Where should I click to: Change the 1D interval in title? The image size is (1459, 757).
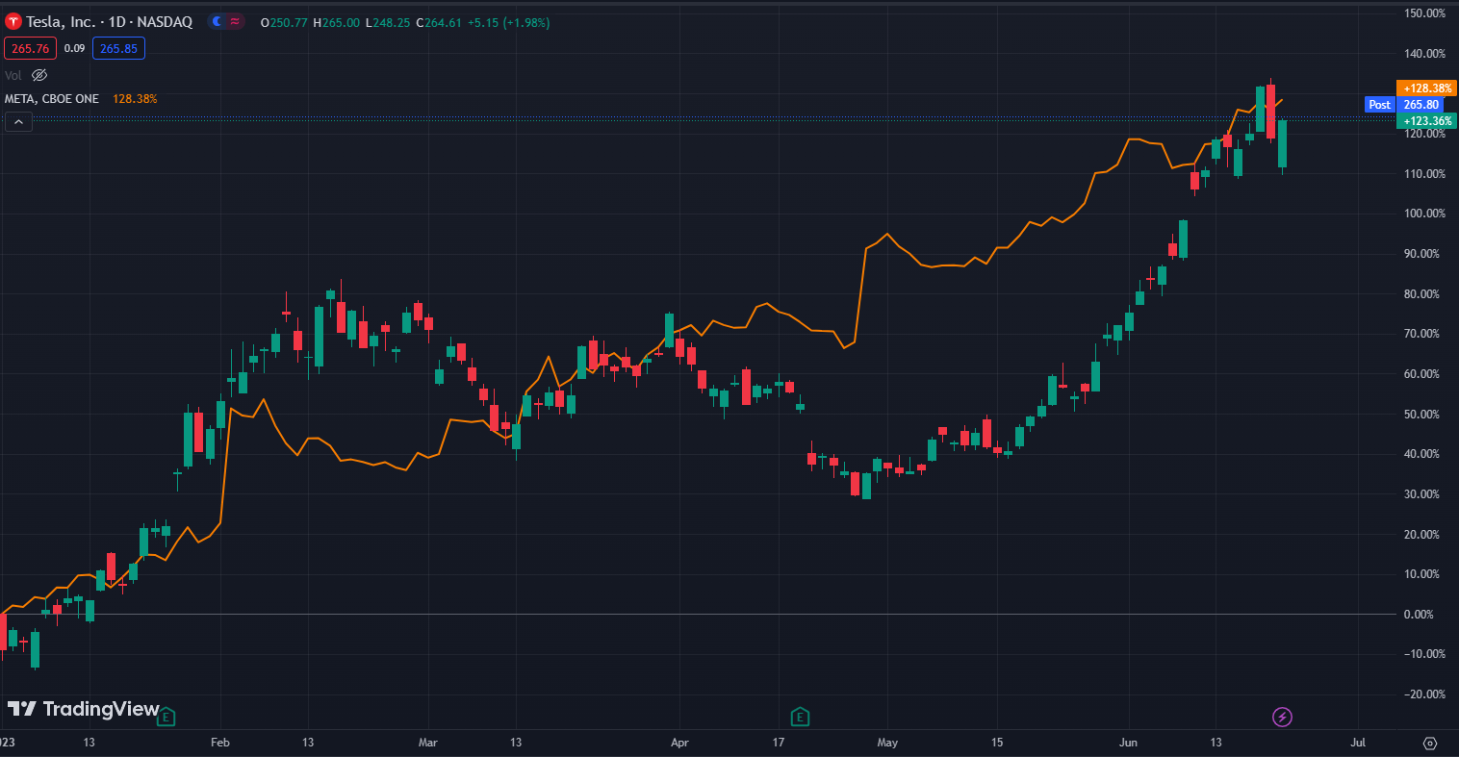[x=115, y=21]
